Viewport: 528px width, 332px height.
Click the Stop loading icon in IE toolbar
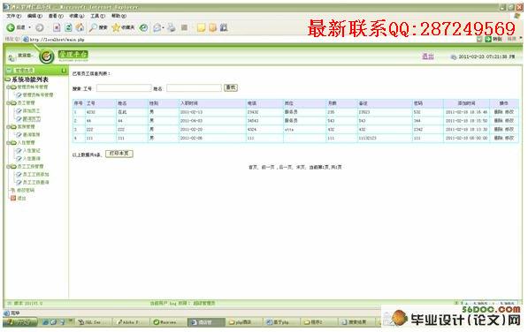[57, 27]
